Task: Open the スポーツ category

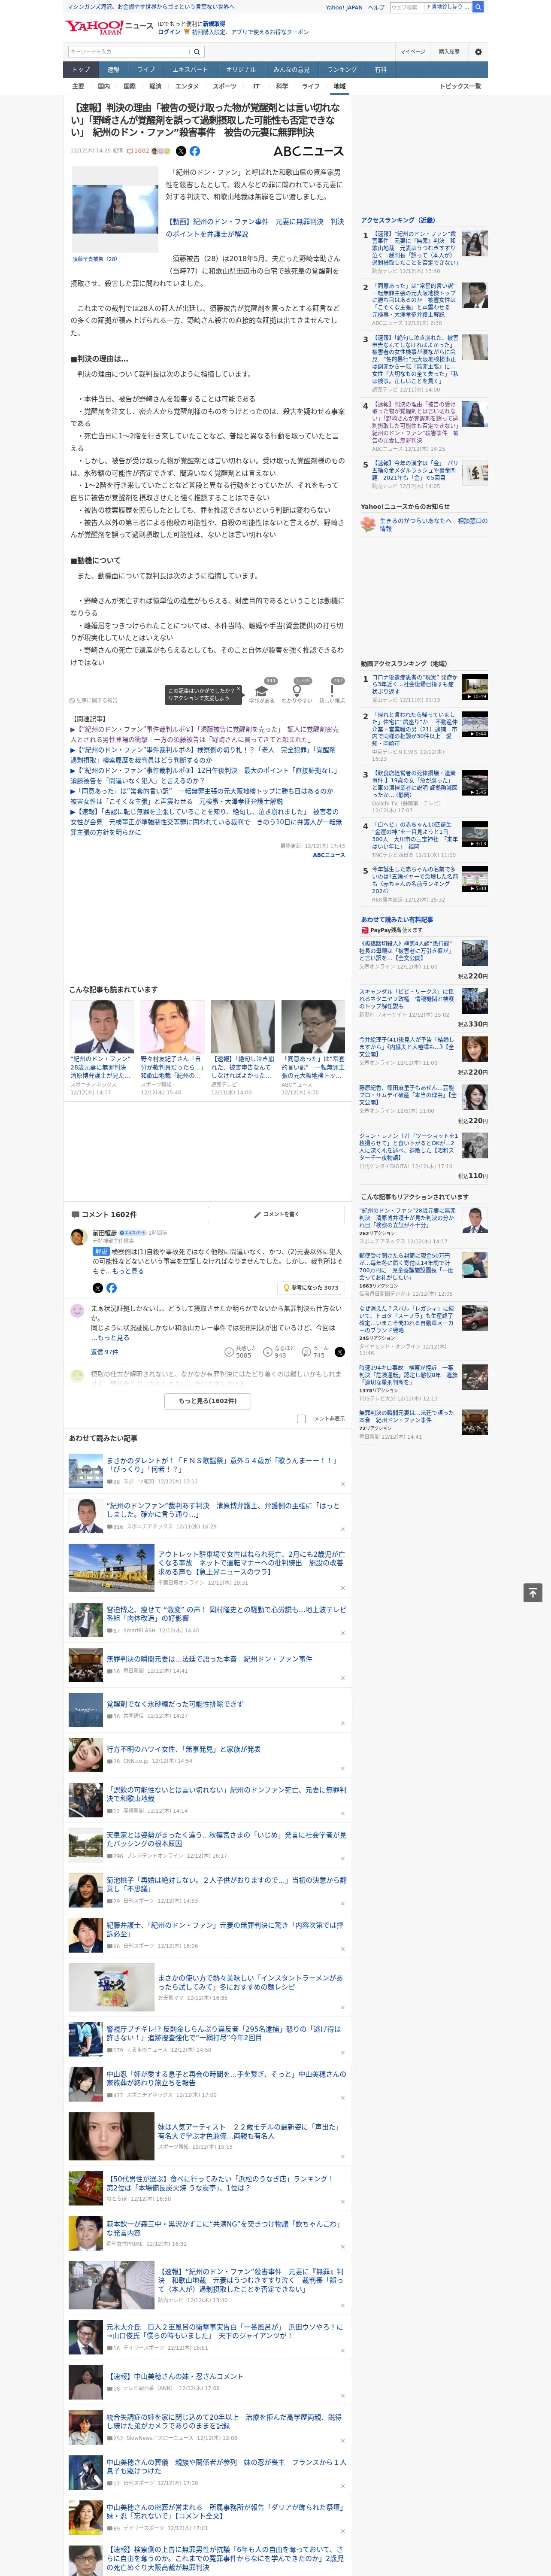Action: click(x=225, y=86)
